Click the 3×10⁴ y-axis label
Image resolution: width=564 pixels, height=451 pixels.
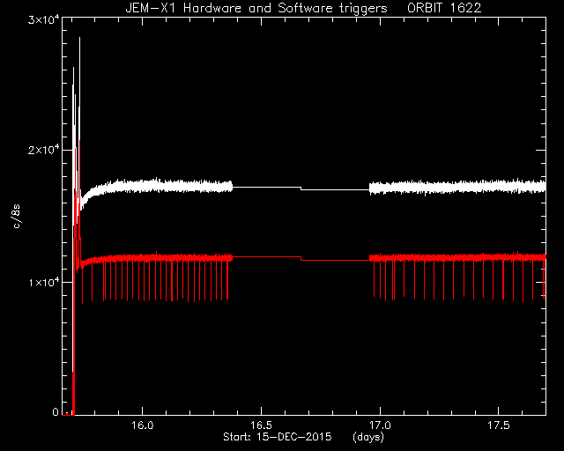point(43,18)
